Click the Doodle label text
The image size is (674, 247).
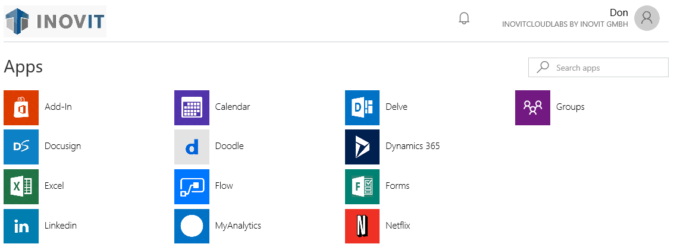(230, 146)
